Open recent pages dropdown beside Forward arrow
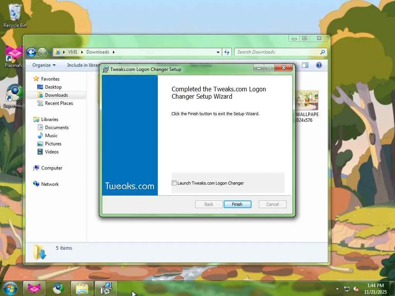Screen dimensions: 395x296 pos(50,52)
